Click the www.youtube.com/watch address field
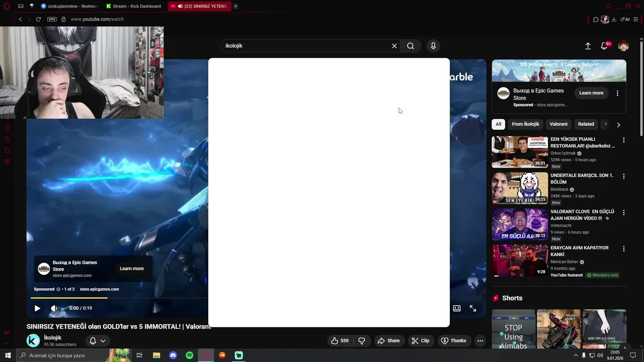Screen dimensions: 644x362 pos(97,19)
